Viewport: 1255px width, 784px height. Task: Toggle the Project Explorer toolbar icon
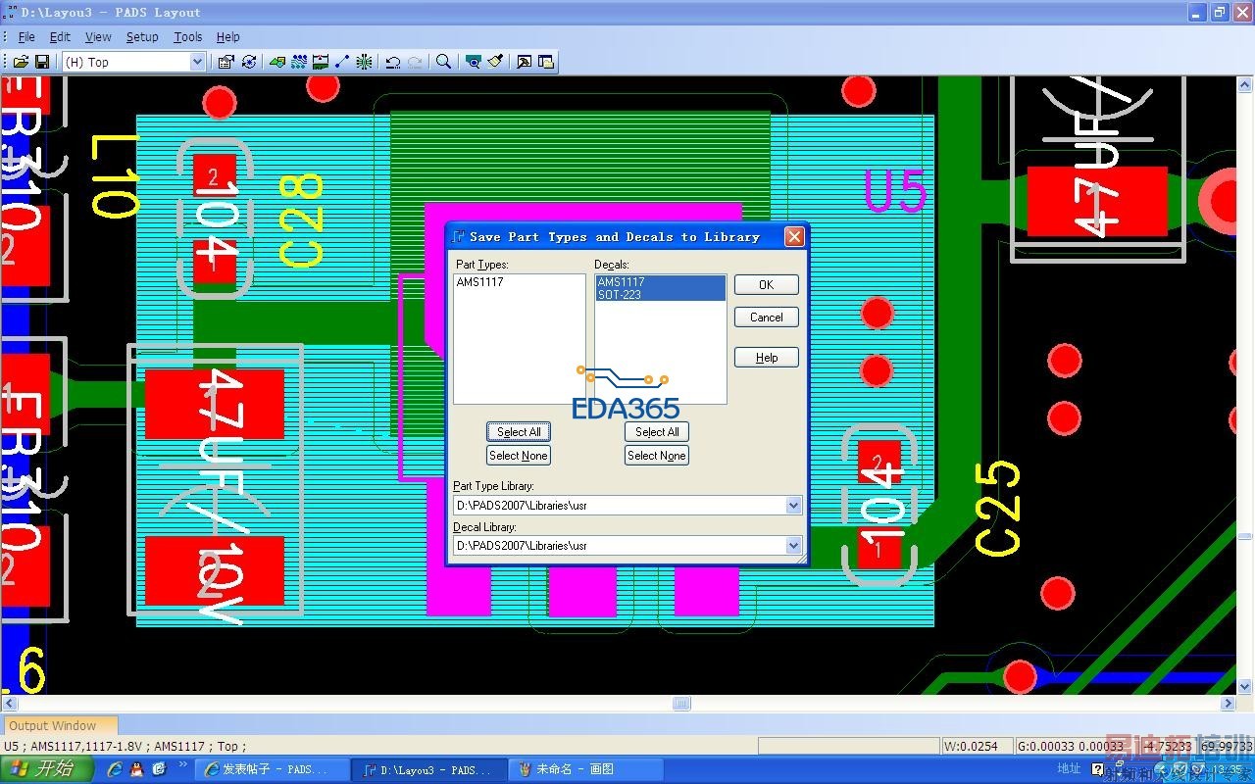[546, 62]
